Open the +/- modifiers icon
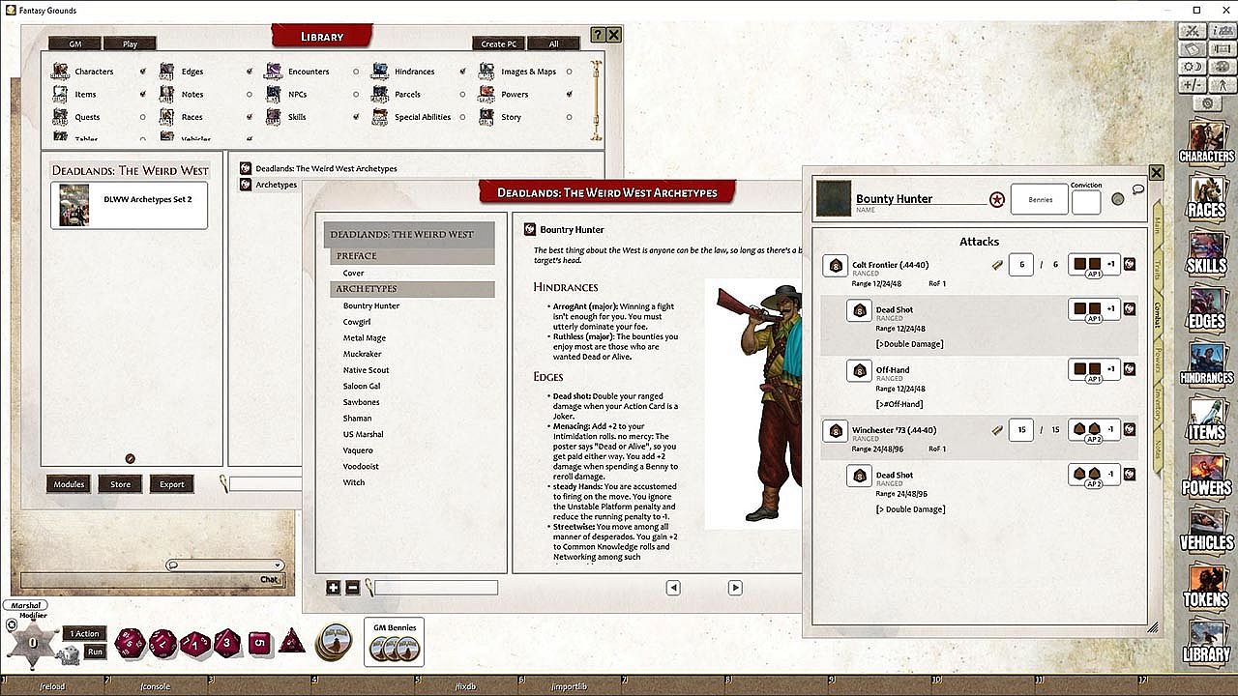 coord(1194,84)
